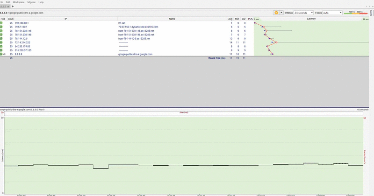Viewport: 374px width, 196px height.
Task: Open the Alerts side panel
Action: [371, 13]
